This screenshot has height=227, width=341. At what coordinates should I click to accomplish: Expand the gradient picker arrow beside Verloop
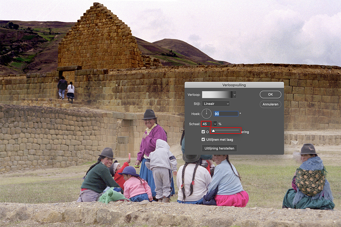coord(234,94)
